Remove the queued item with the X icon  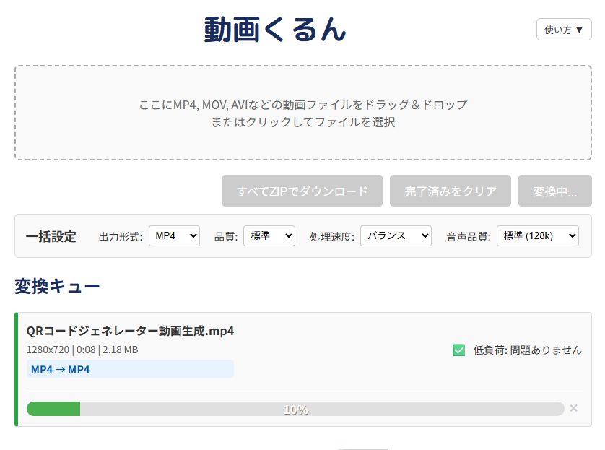point(574,408)
